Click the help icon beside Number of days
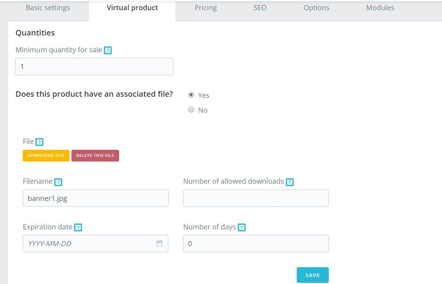This screenshot has width=442, height=284. coord(241,227)
